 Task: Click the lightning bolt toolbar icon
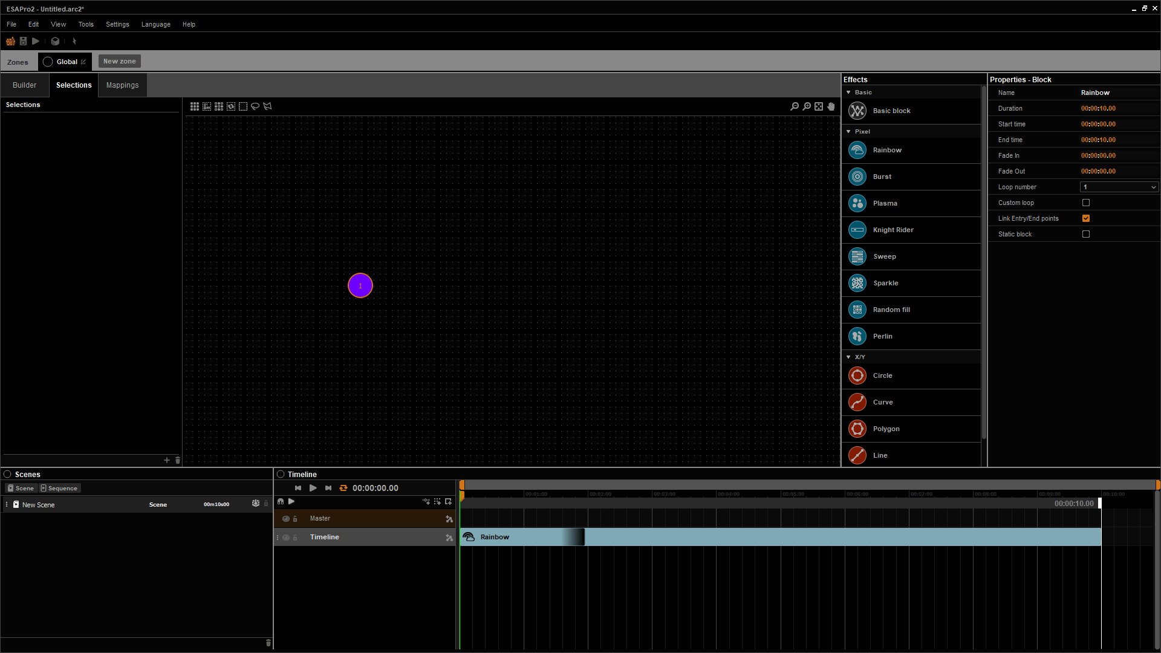(x=74, y=41)
